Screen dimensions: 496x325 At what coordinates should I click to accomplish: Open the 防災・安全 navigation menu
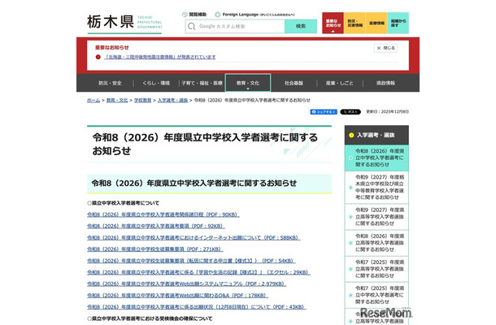point(110,83)
